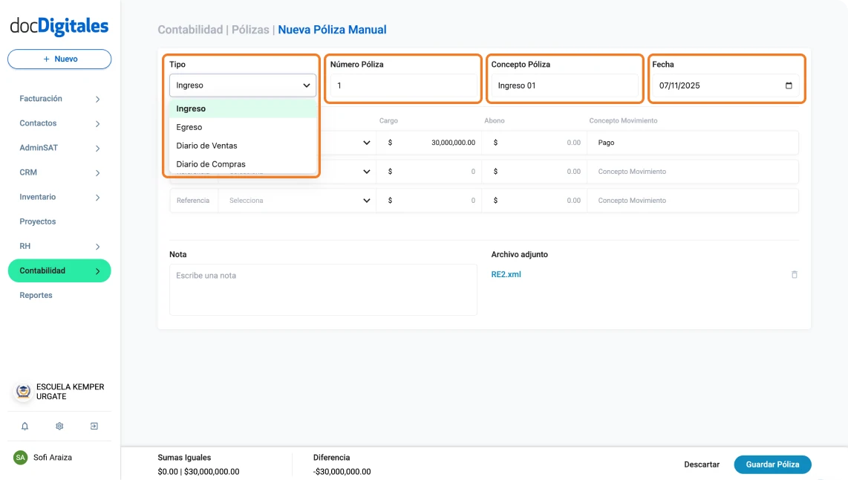
Task: Delete attachment with the trash icon
Action: point(795,275)
